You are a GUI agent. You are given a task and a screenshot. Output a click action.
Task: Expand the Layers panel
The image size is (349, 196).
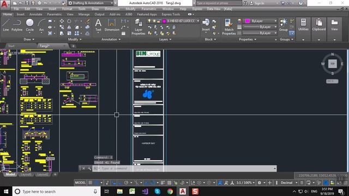point(165,39)
